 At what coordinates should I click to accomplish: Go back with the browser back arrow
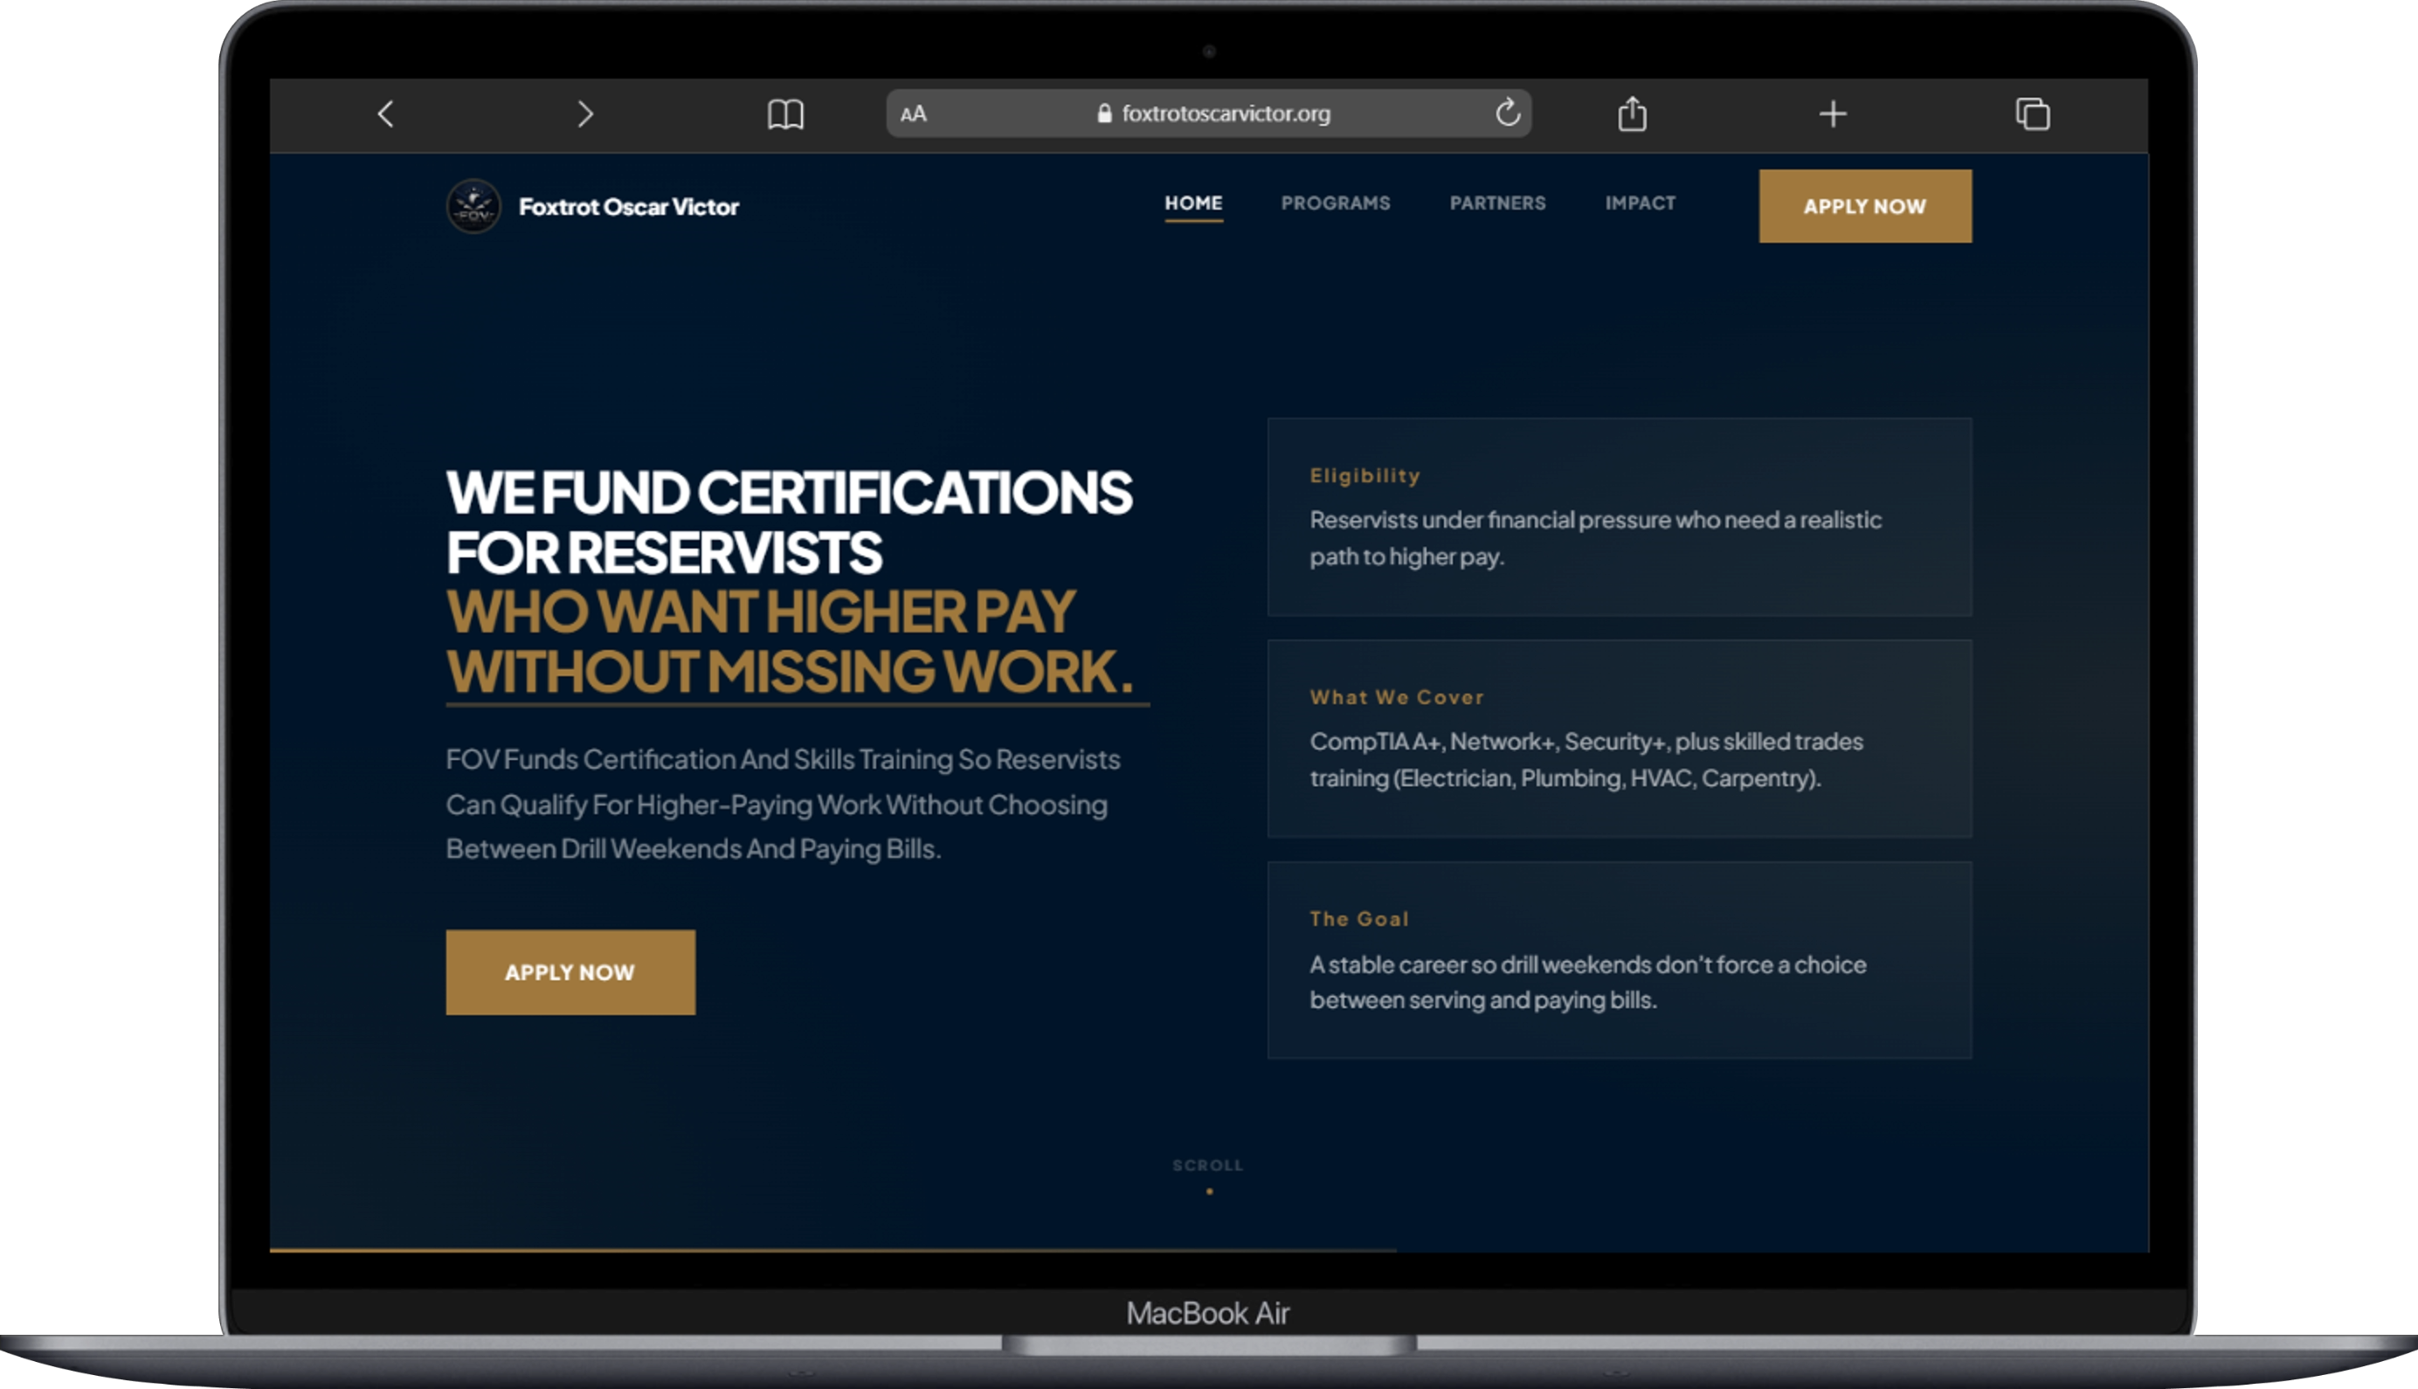pyautogui.click(x=385, y=114)
